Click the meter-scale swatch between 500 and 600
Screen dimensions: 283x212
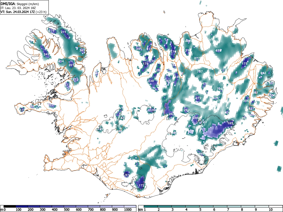tap(70, 206)
